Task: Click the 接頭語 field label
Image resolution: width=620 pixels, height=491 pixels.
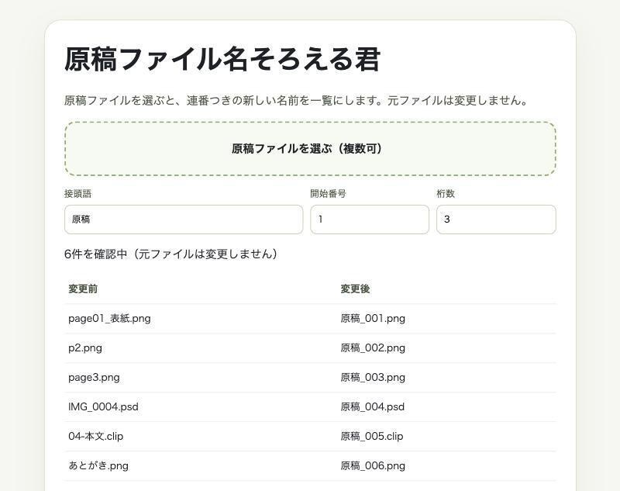Action: [x=78, y=193]
